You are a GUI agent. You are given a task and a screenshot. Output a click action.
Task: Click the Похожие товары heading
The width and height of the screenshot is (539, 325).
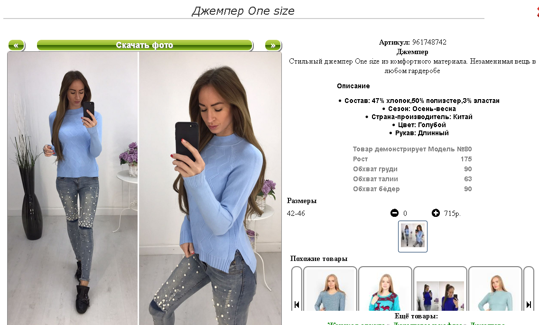319,259
